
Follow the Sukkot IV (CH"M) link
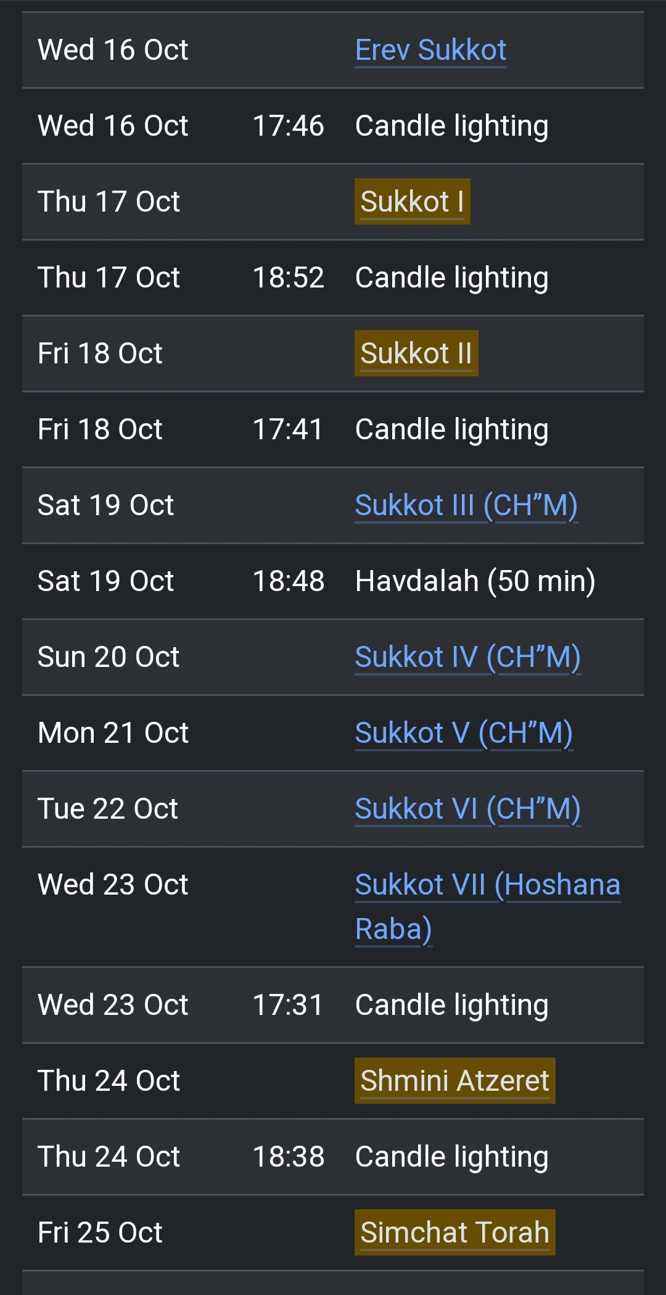467,657
